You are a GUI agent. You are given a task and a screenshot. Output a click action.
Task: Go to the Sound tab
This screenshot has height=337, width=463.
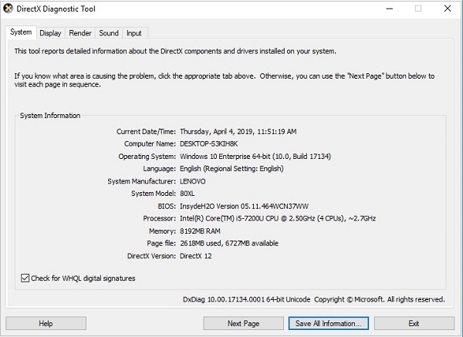tap(109, 33)
